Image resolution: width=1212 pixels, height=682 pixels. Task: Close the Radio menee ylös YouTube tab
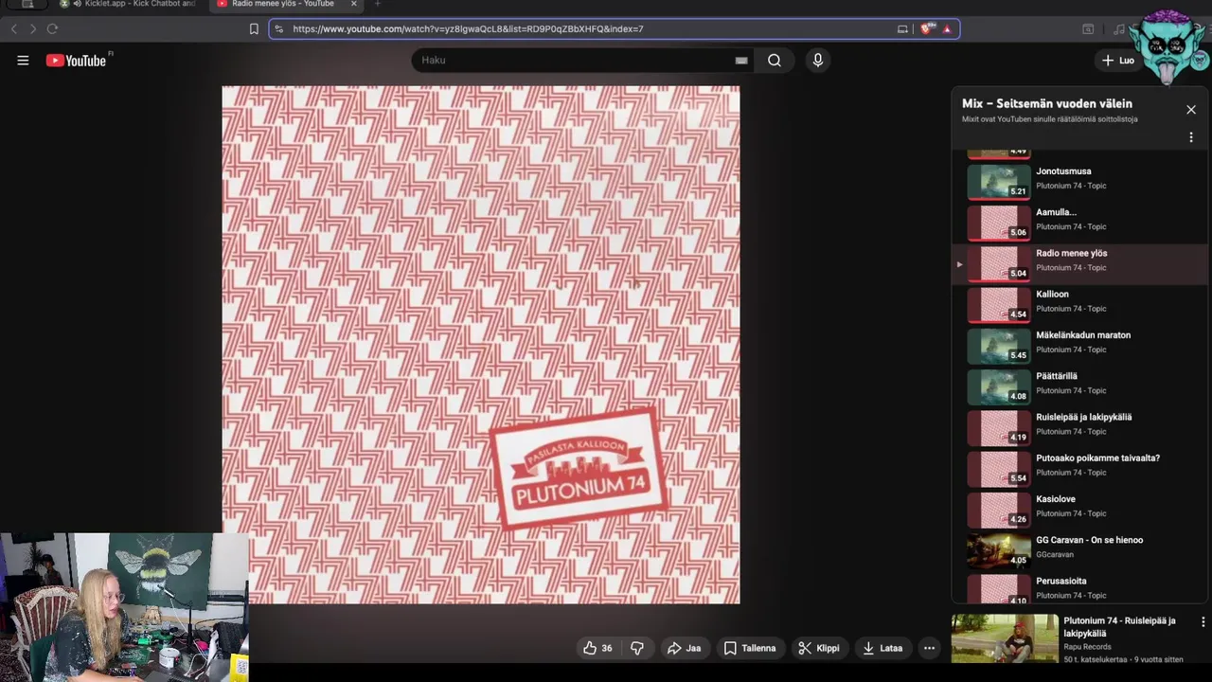coord(354,4)
